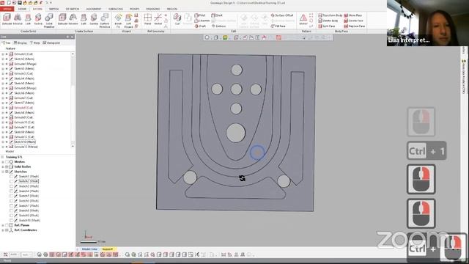Screen dimensions: 469x264
Task: Collapse the Sketches node
Action: coord(3,172)
